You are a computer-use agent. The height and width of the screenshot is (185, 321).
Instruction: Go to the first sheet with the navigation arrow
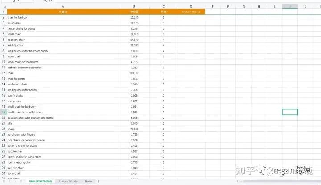point(4,181)
